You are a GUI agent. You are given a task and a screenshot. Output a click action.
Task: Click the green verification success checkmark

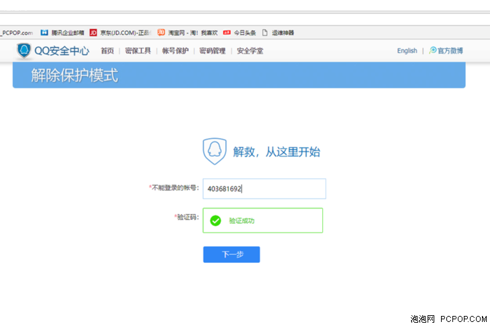coord(215,221)
